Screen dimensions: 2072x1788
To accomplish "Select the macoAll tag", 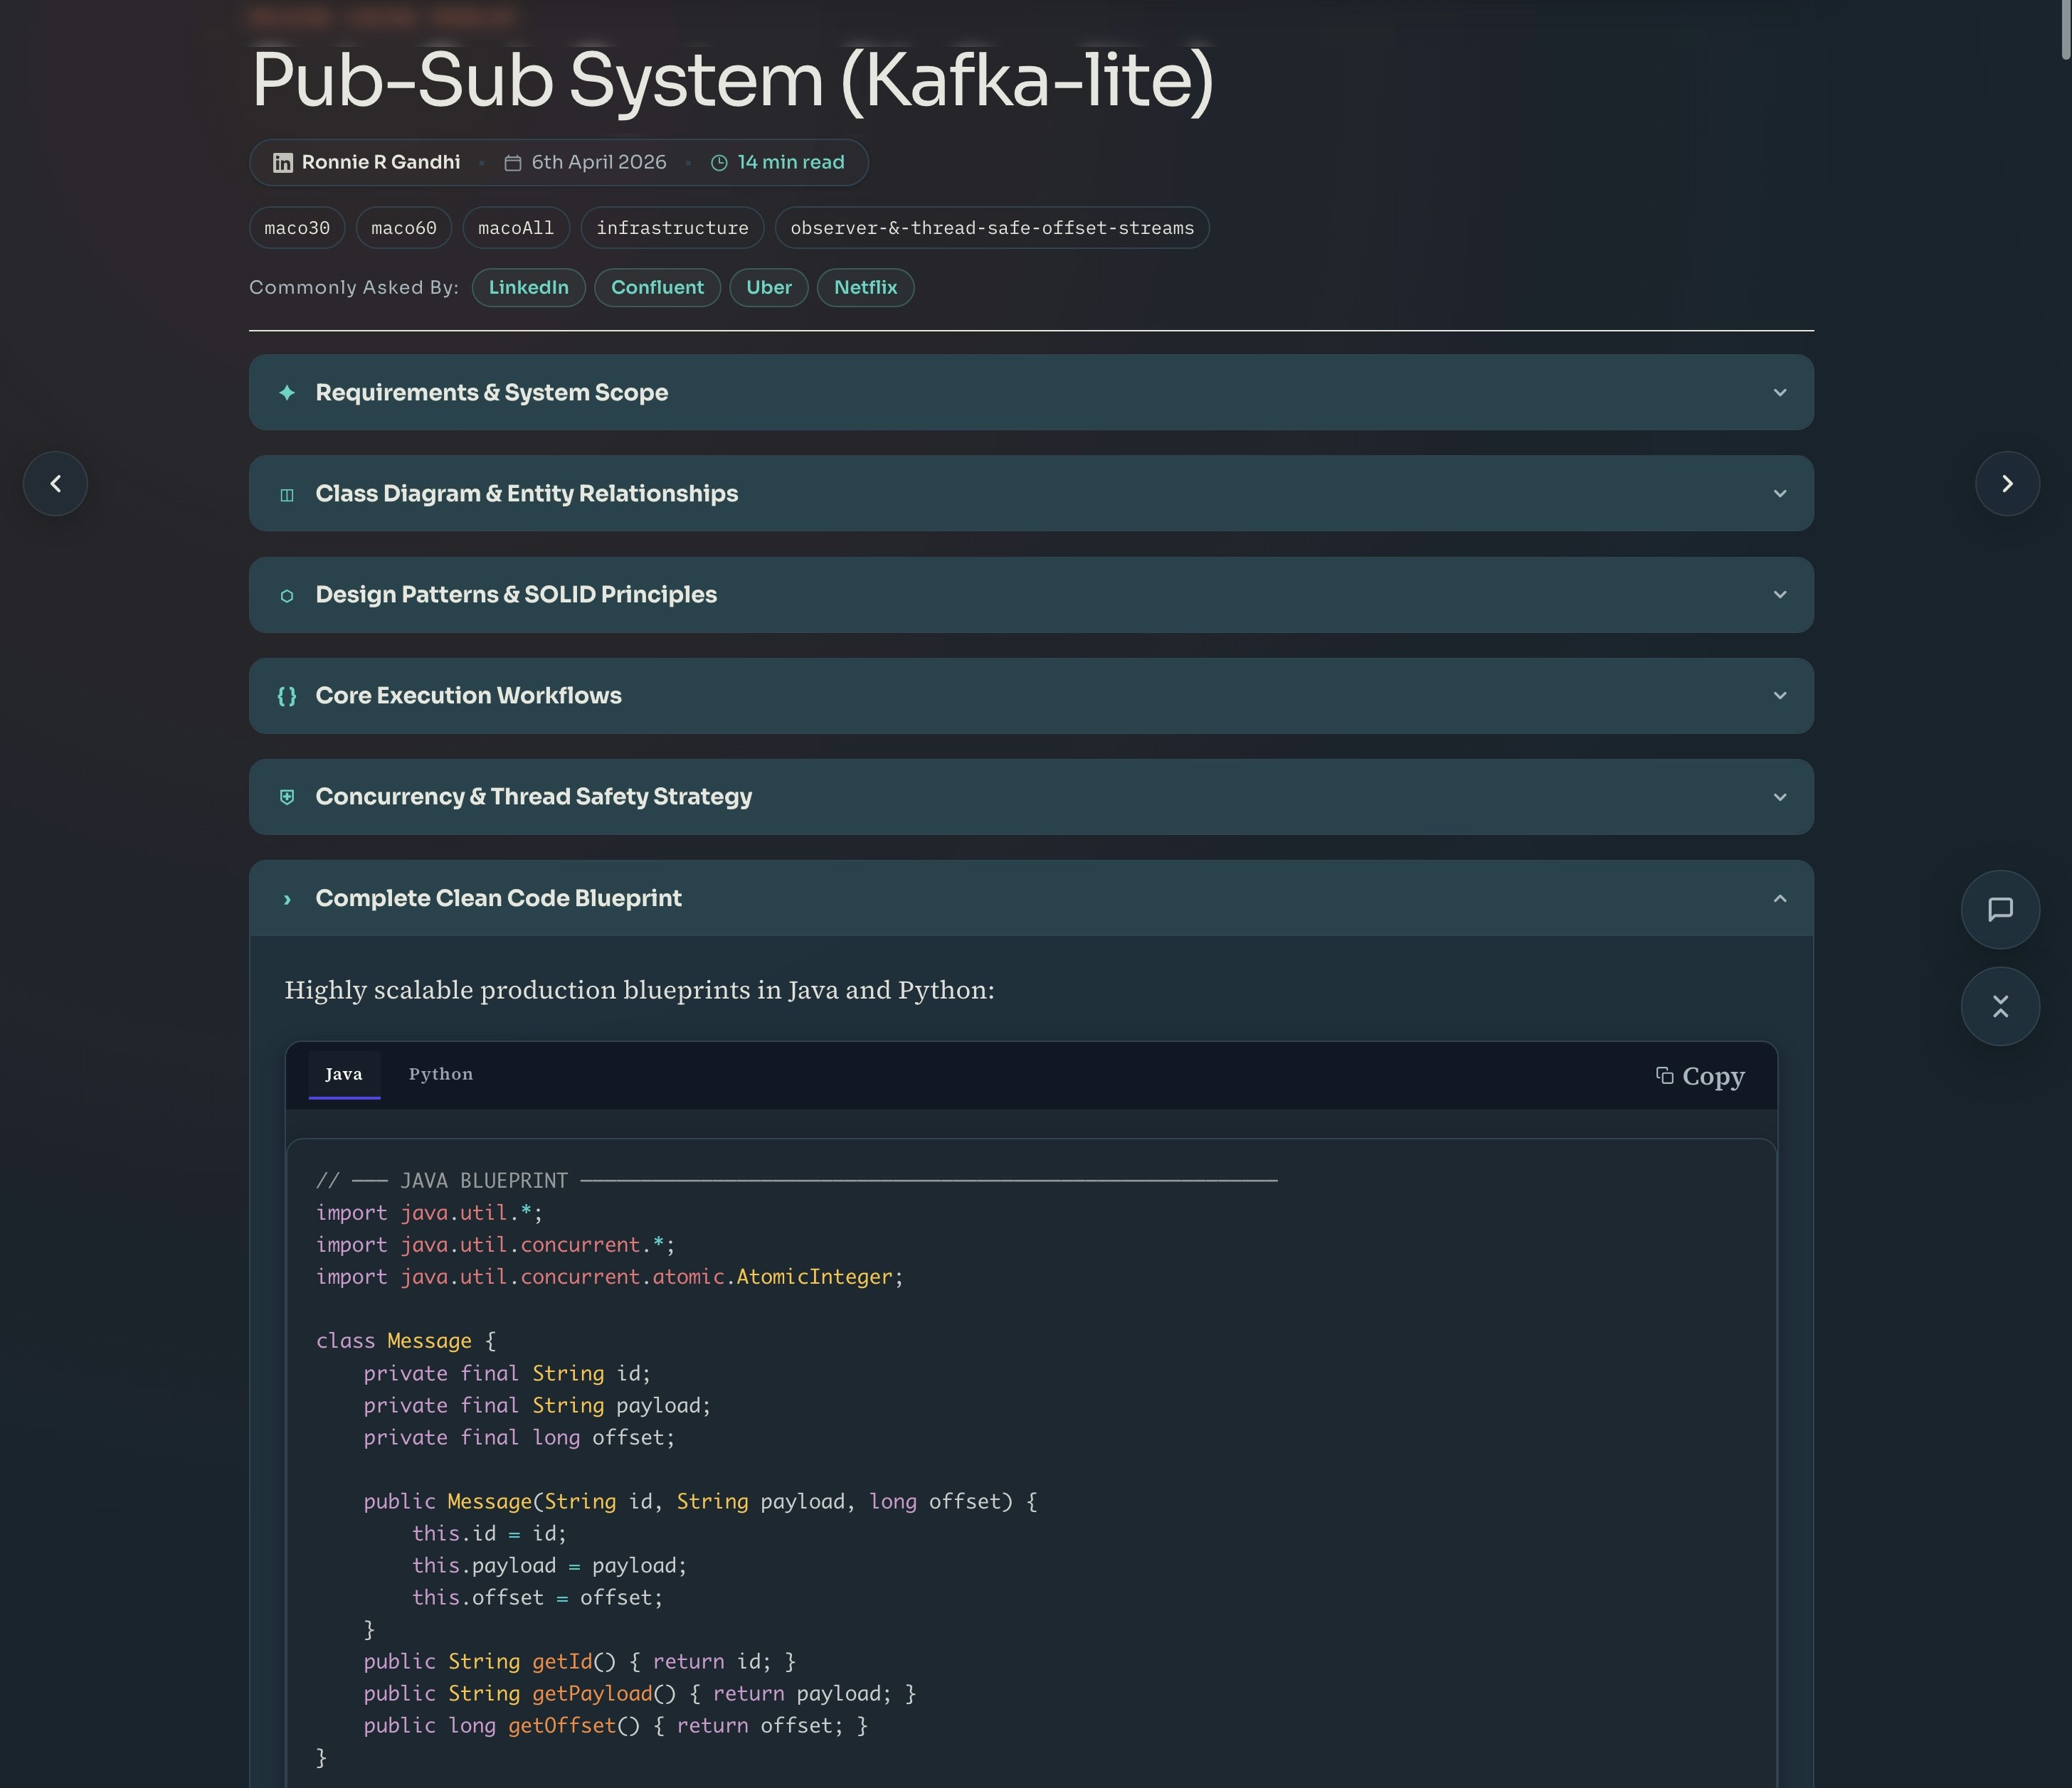I will (516, 228).
